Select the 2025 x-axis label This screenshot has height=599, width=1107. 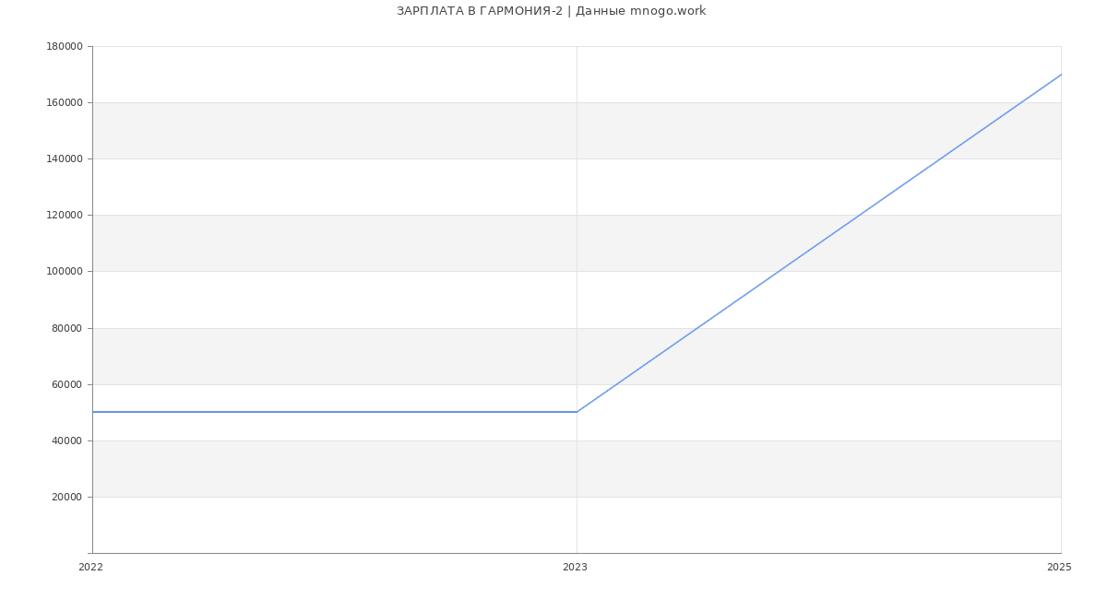click(x=1059, y=567)
